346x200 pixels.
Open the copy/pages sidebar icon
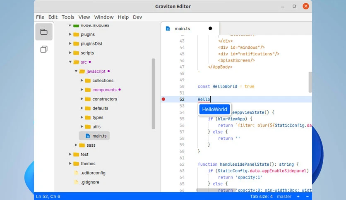44,49
